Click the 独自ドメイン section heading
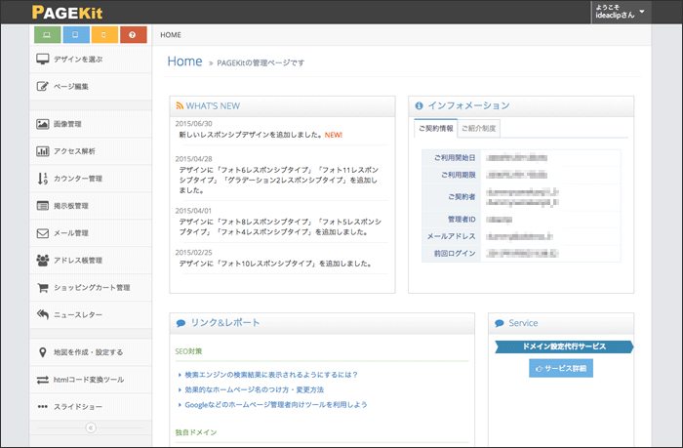 (196, 432)
